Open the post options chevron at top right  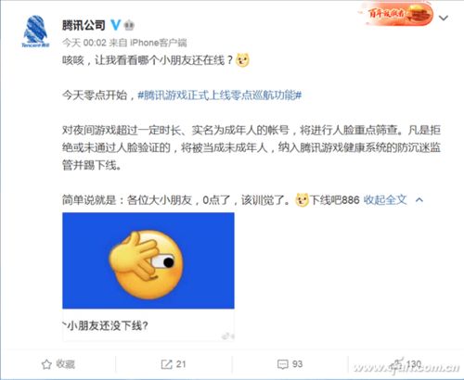[444, 19]
